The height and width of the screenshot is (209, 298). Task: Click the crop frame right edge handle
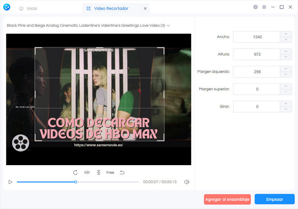click(x=164, y=94)
